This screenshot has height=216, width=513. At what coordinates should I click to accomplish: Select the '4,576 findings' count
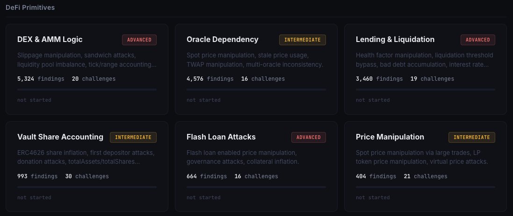click(210, 79)
